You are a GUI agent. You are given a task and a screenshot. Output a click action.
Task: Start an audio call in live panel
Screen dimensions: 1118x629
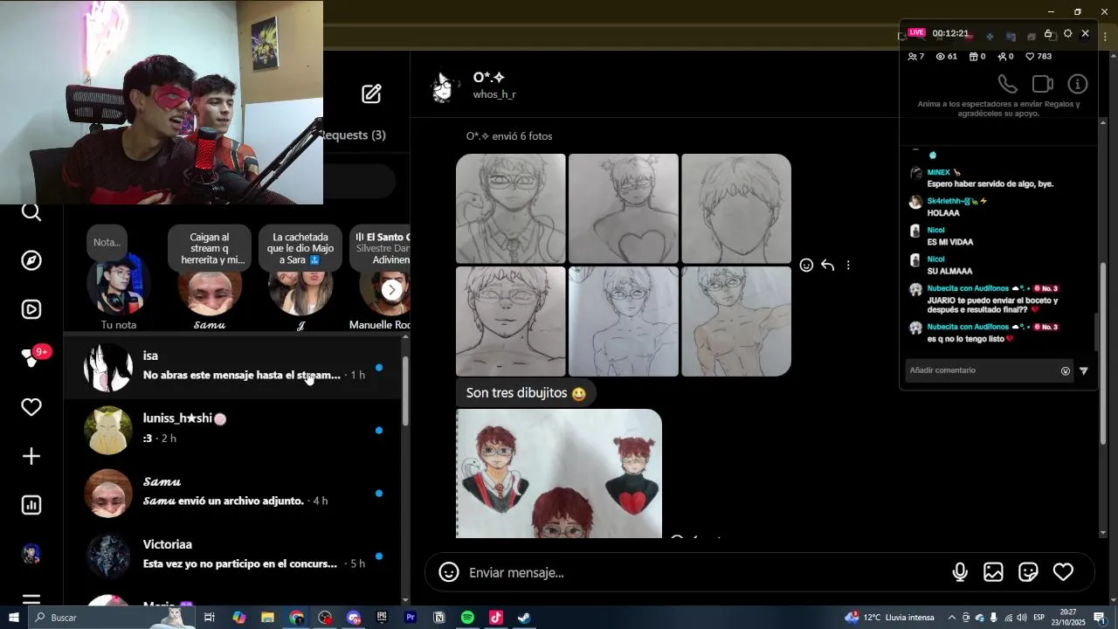1007,84
